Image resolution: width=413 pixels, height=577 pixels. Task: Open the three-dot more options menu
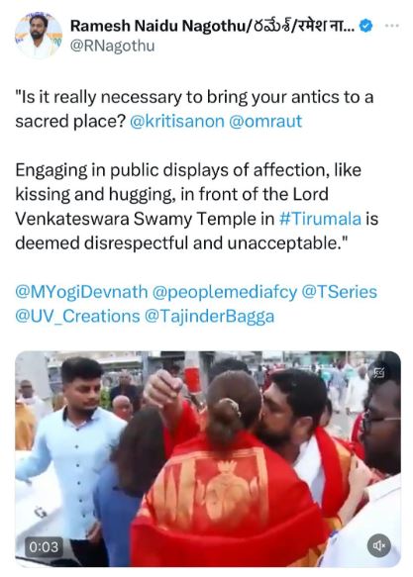[x=392, y=26]
